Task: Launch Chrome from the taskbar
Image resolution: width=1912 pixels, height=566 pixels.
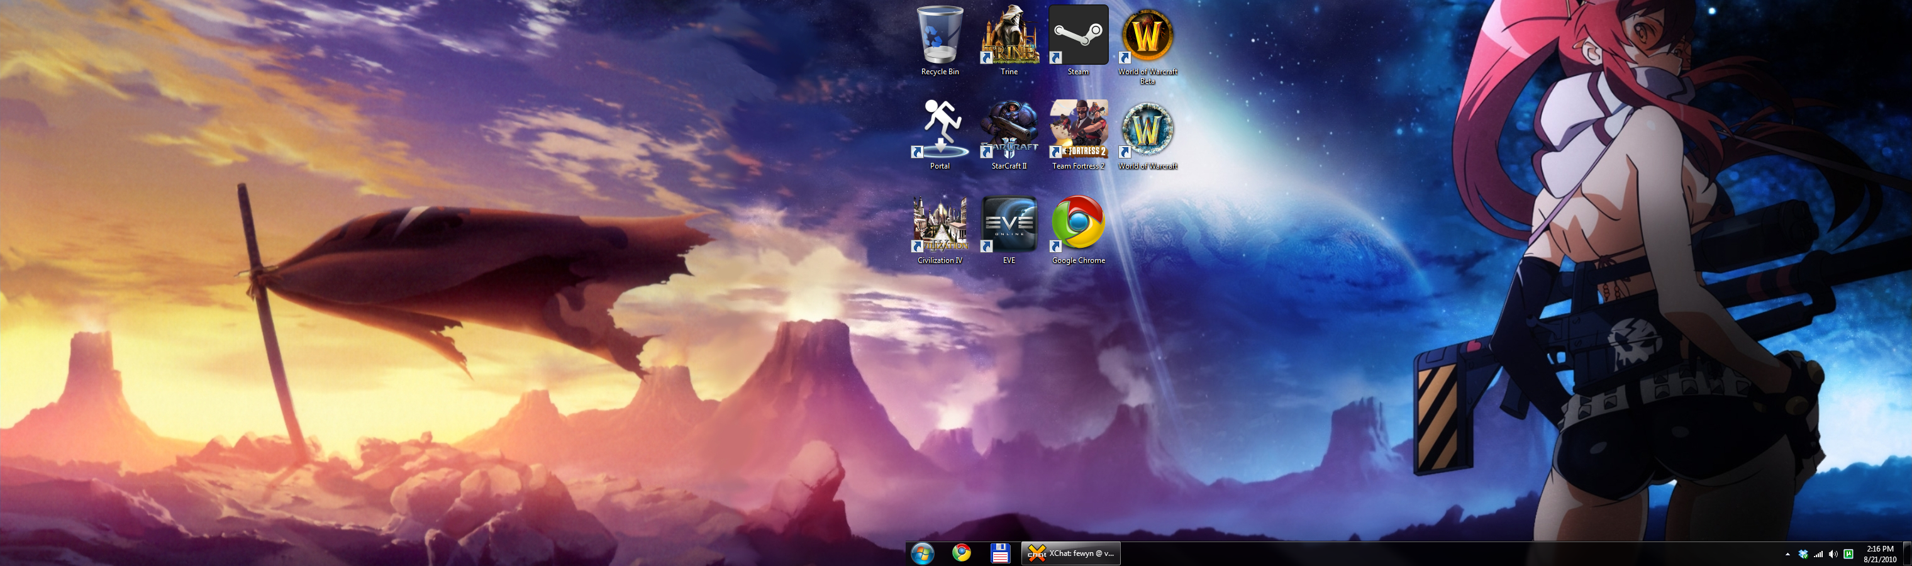Action: (x=961, y=553)
